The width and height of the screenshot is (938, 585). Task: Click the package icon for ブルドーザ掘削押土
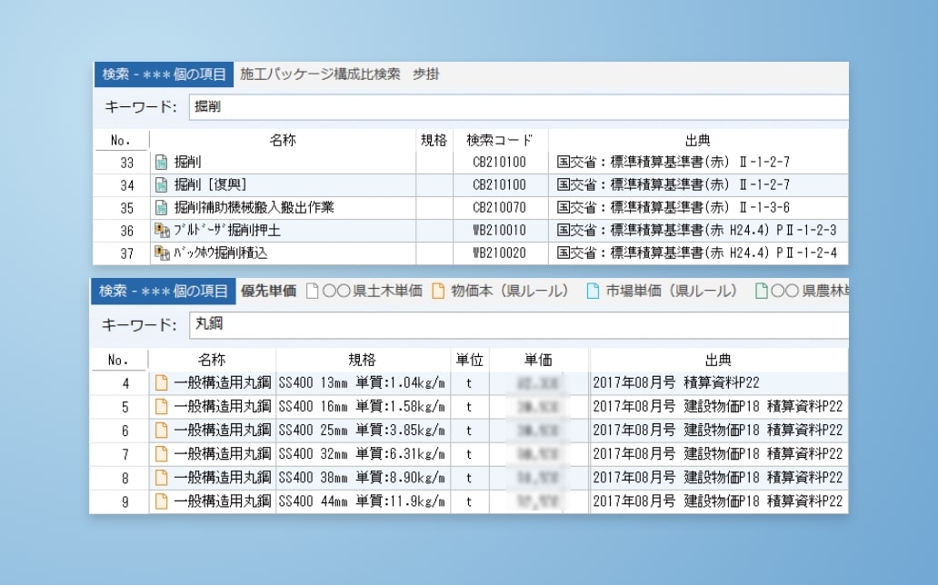[x=163, y=231]
